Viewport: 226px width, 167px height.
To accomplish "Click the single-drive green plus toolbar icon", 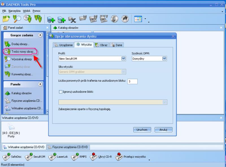I will tap(51, 19).
